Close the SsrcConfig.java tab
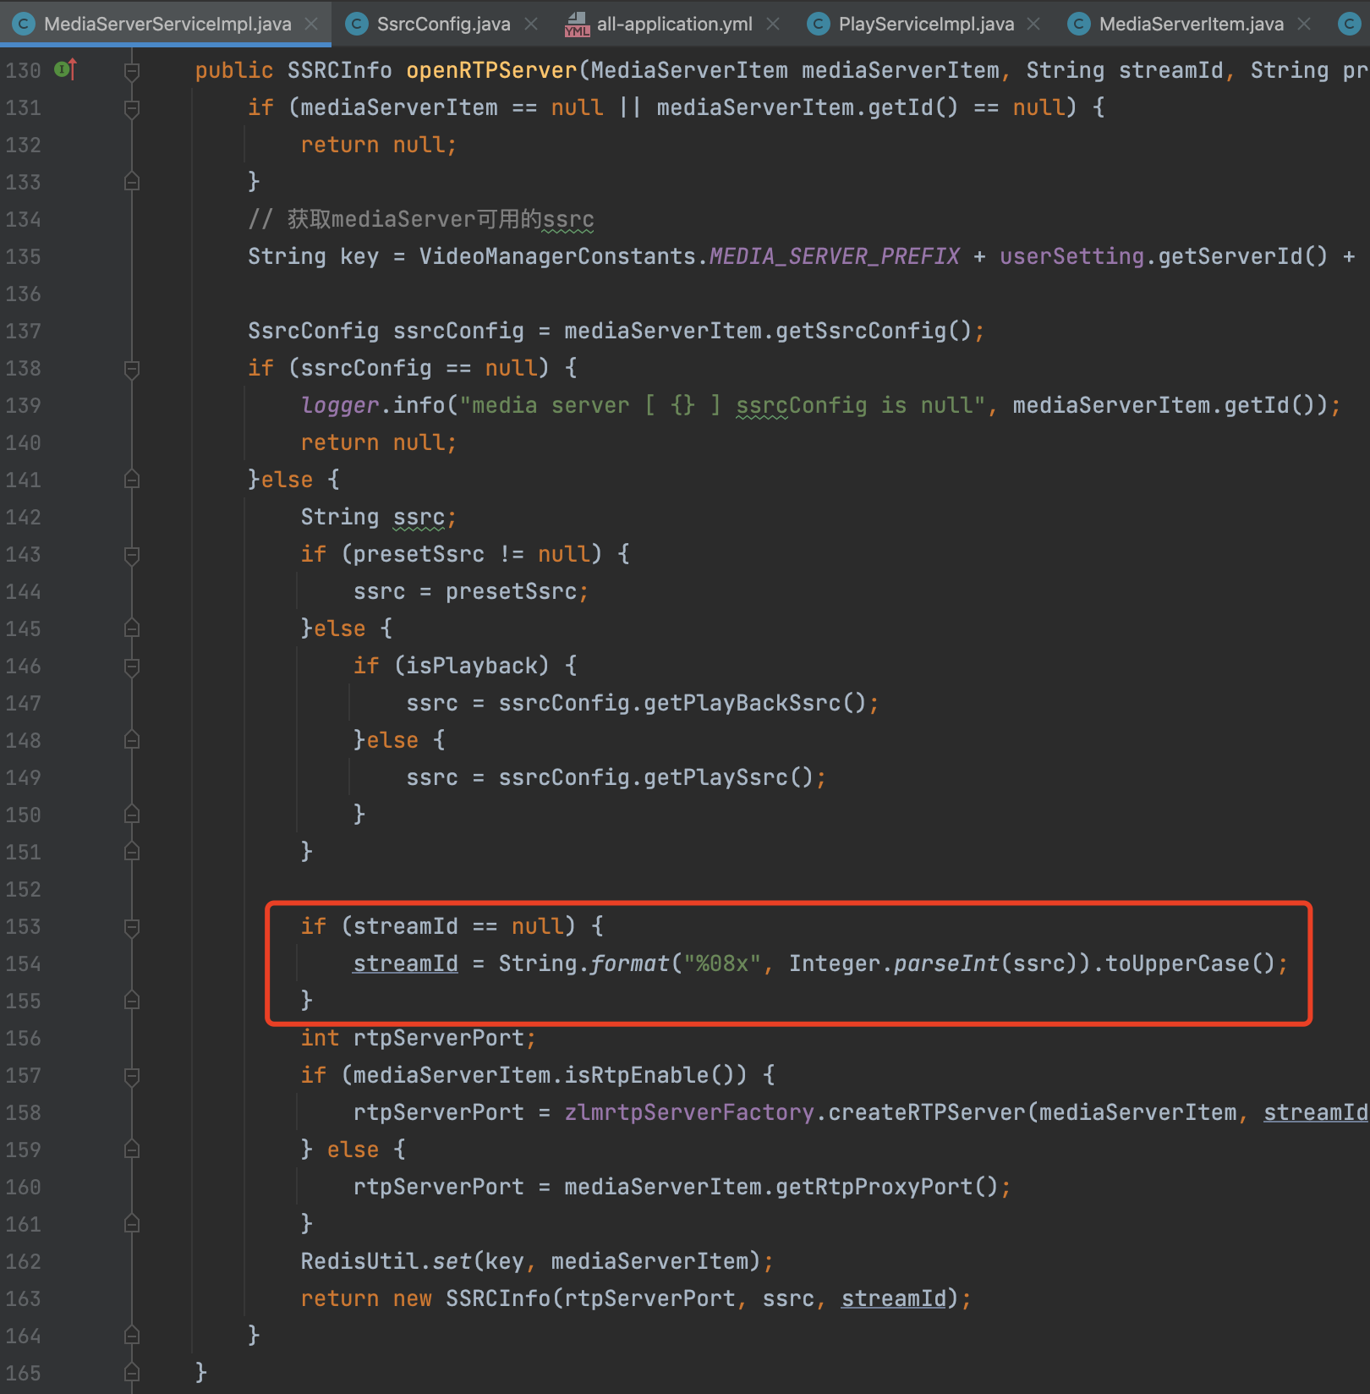Viewport: 1370px width, 1394px height. click(530, 24)
